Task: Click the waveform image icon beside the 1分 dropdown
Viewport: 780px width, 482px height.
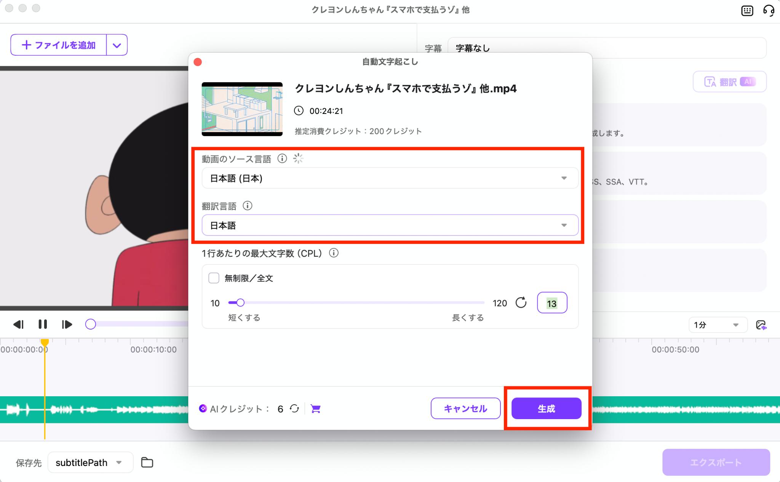Action: pyautogui.click(x=761, y=325)
